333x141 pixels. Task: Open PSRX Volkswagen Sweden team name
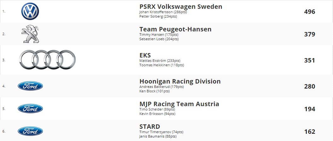[x=181, y=7]
